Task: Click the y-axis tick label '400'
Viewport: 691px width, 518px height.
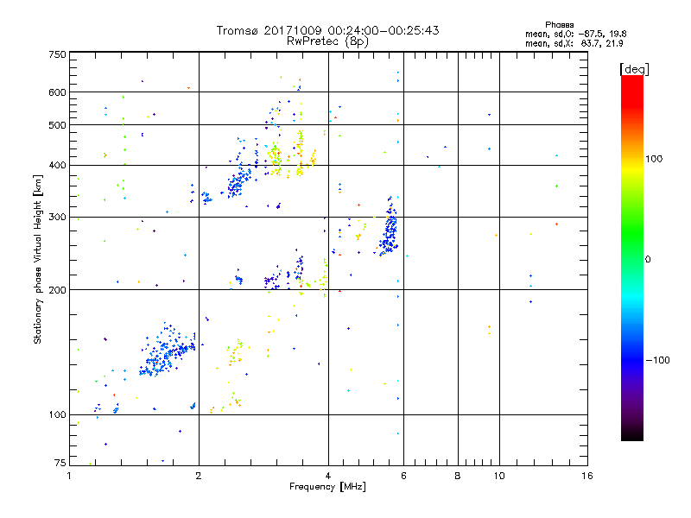Action: tap(57, 166)
